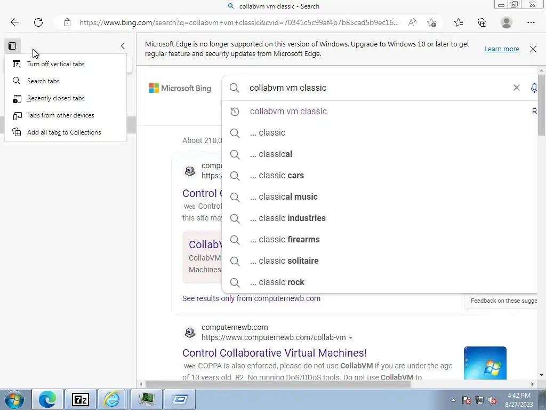This screenshot has width=546, height=410.
Task: Open See results only from computernewb.com
Action: coord(252,298)
